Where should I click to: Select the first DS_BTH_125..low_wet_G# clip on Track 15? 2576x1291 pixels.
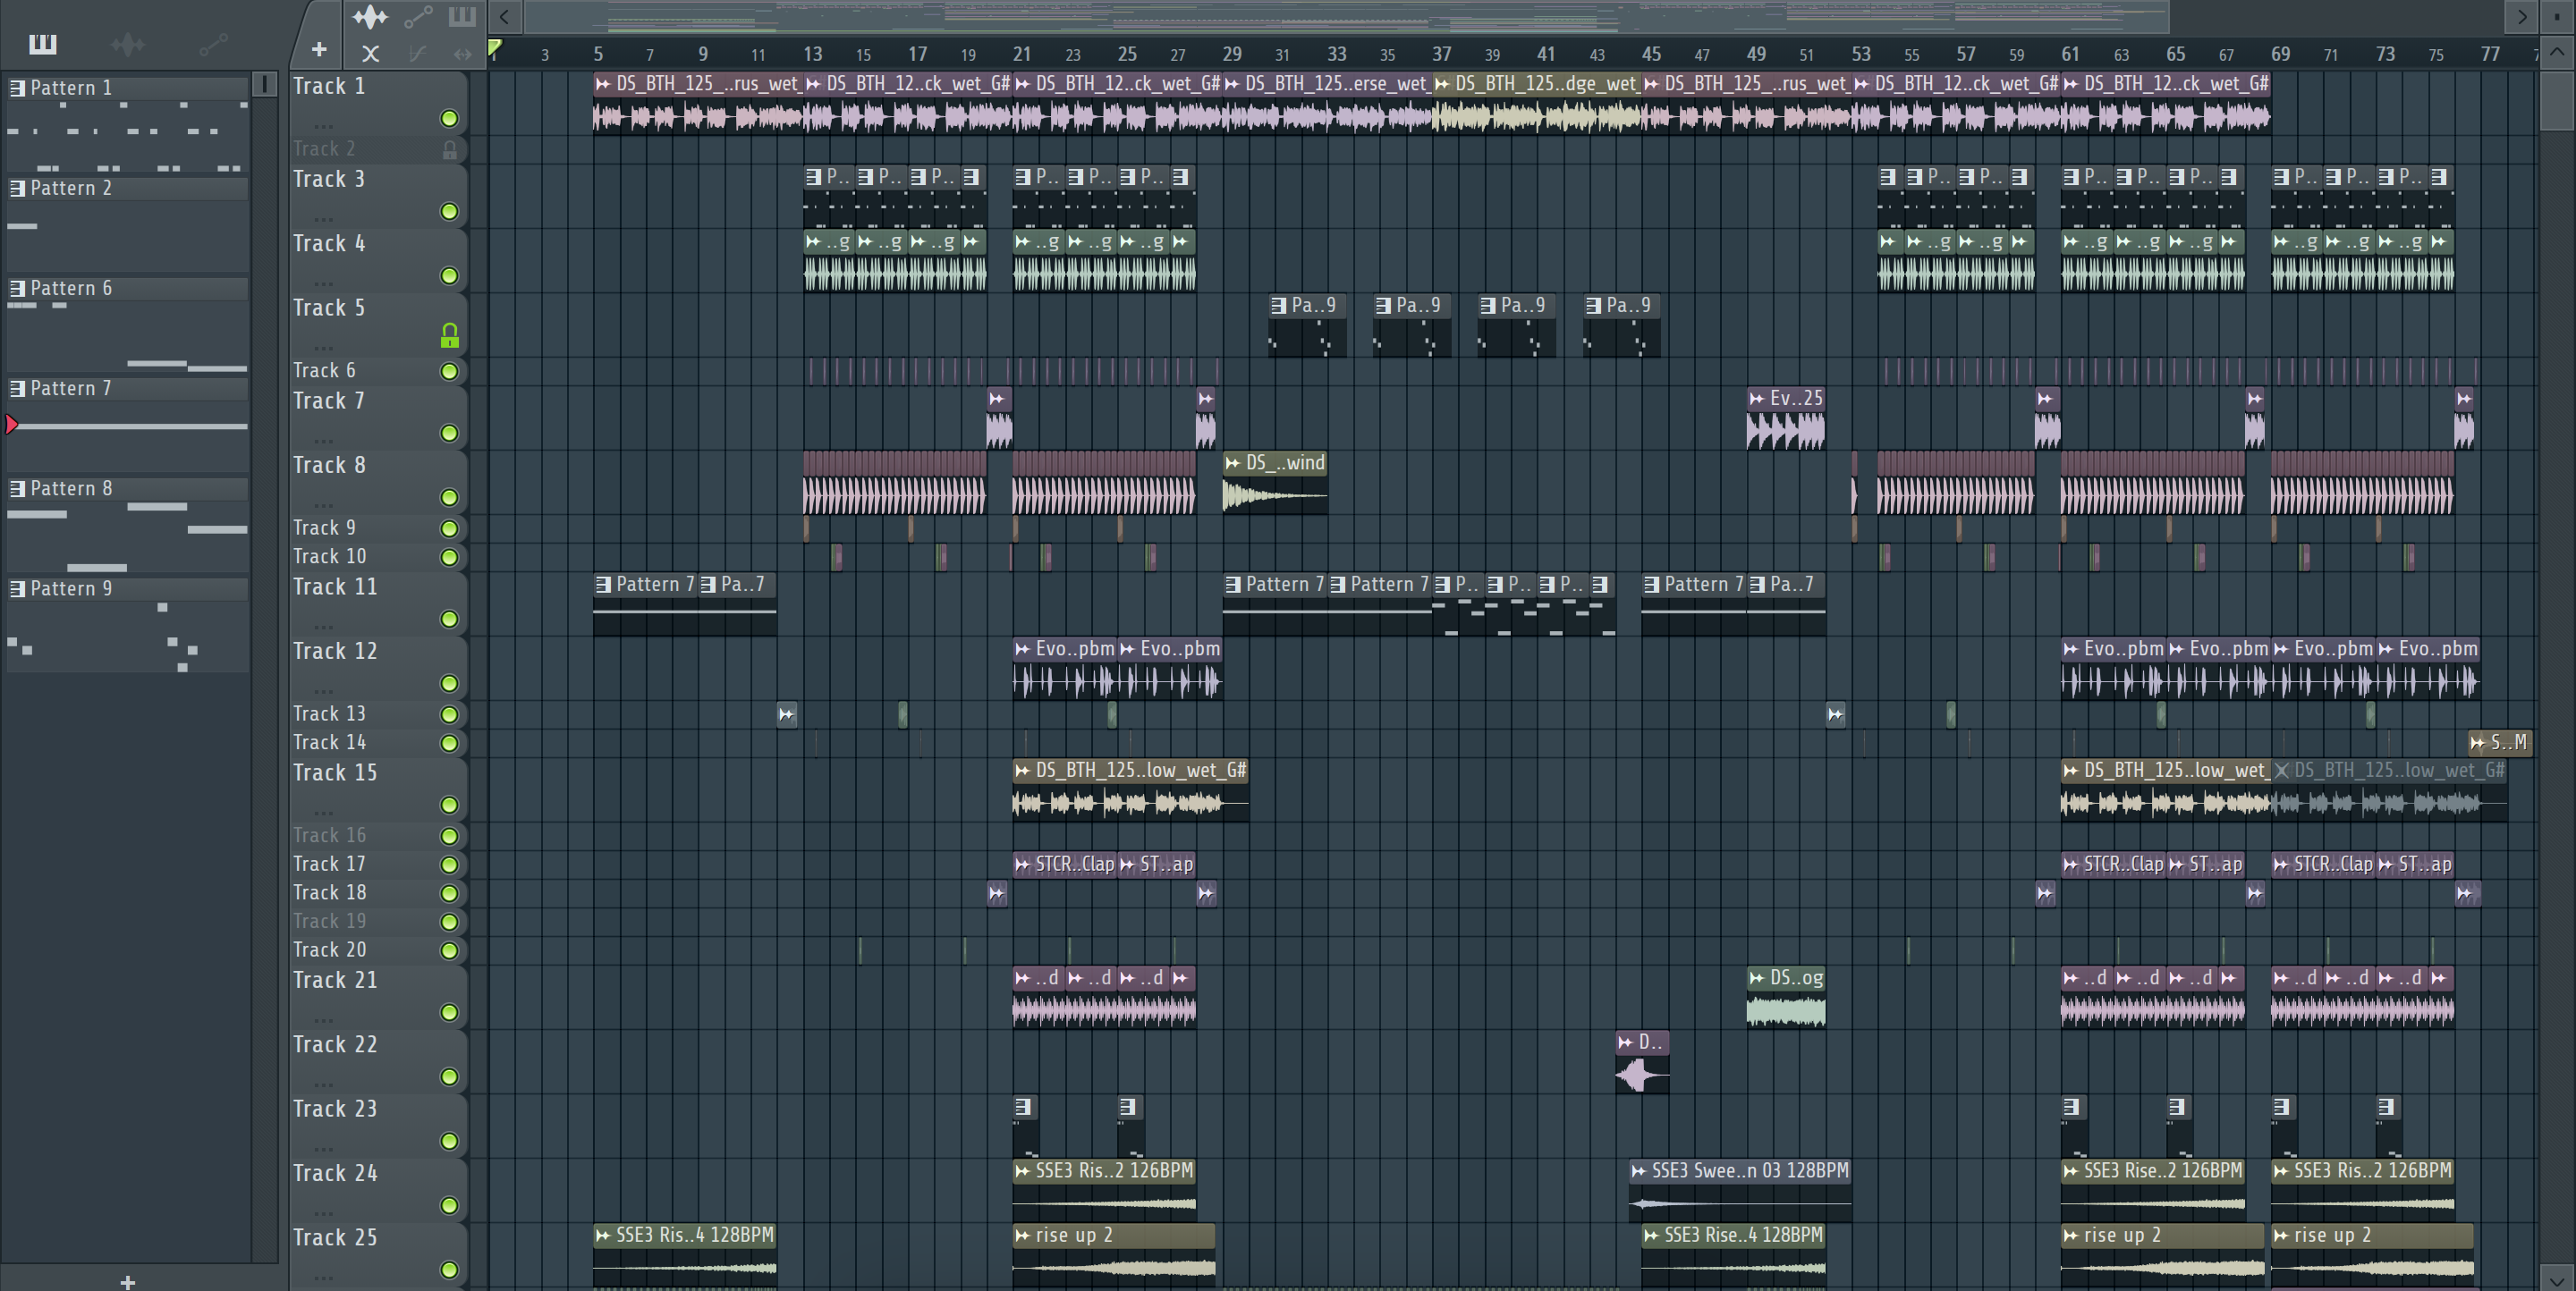[x=1130, y=789]
